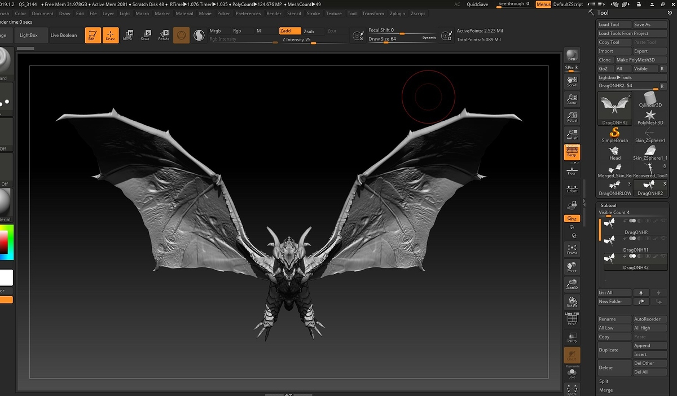Click the curved arrow button beside New Folder
Image resolution: width=677 pixels, height=396 pixels.
[640, 301]
